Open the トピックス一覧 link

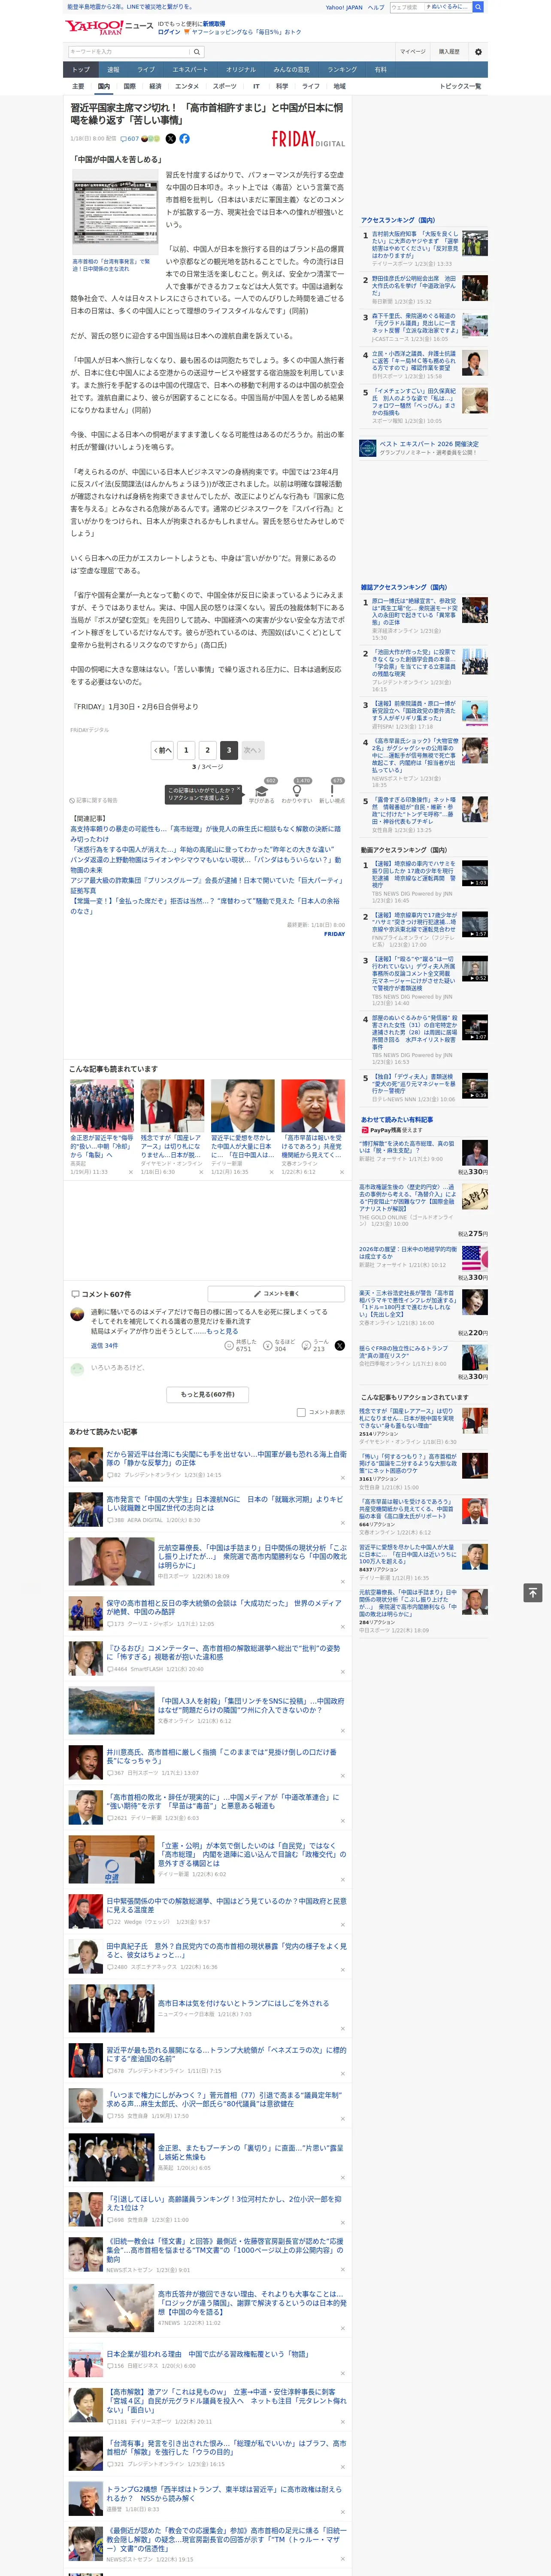tap(460, 86)
